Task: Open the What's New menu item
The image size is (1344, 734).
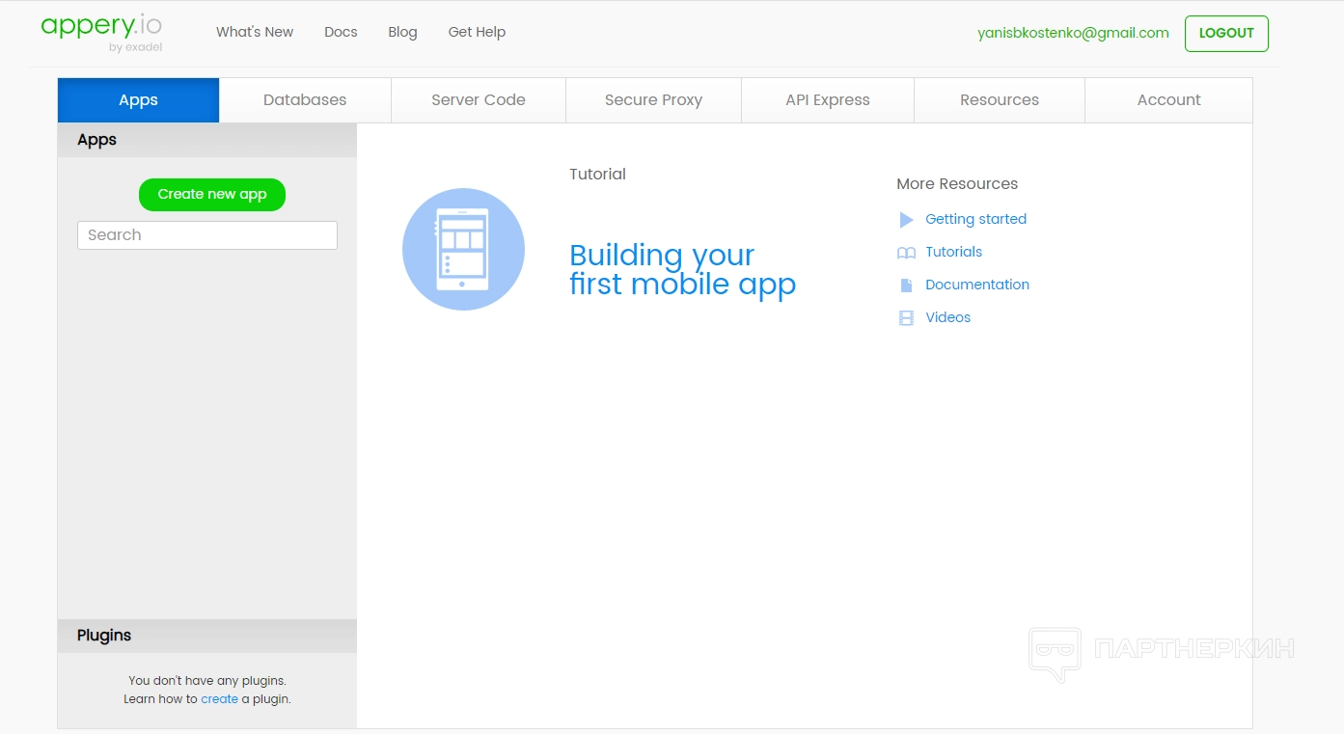Action: point(255,32)
